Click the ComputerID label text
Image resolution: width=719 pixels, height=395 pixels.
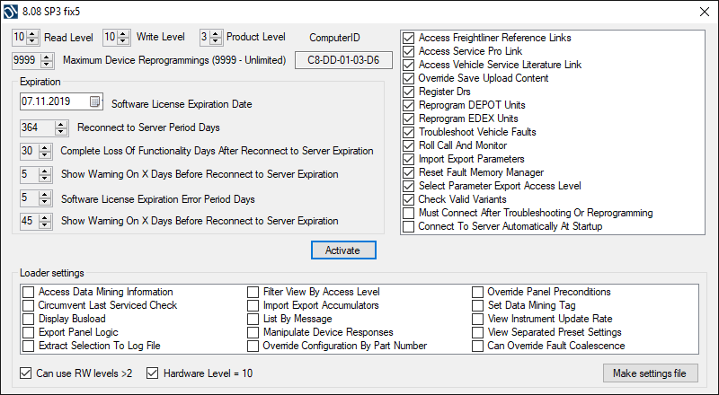334,38
